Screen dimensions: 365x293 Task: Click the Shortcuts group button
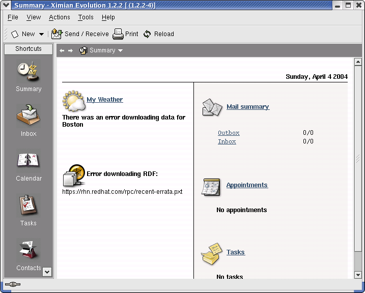[29, 49]
